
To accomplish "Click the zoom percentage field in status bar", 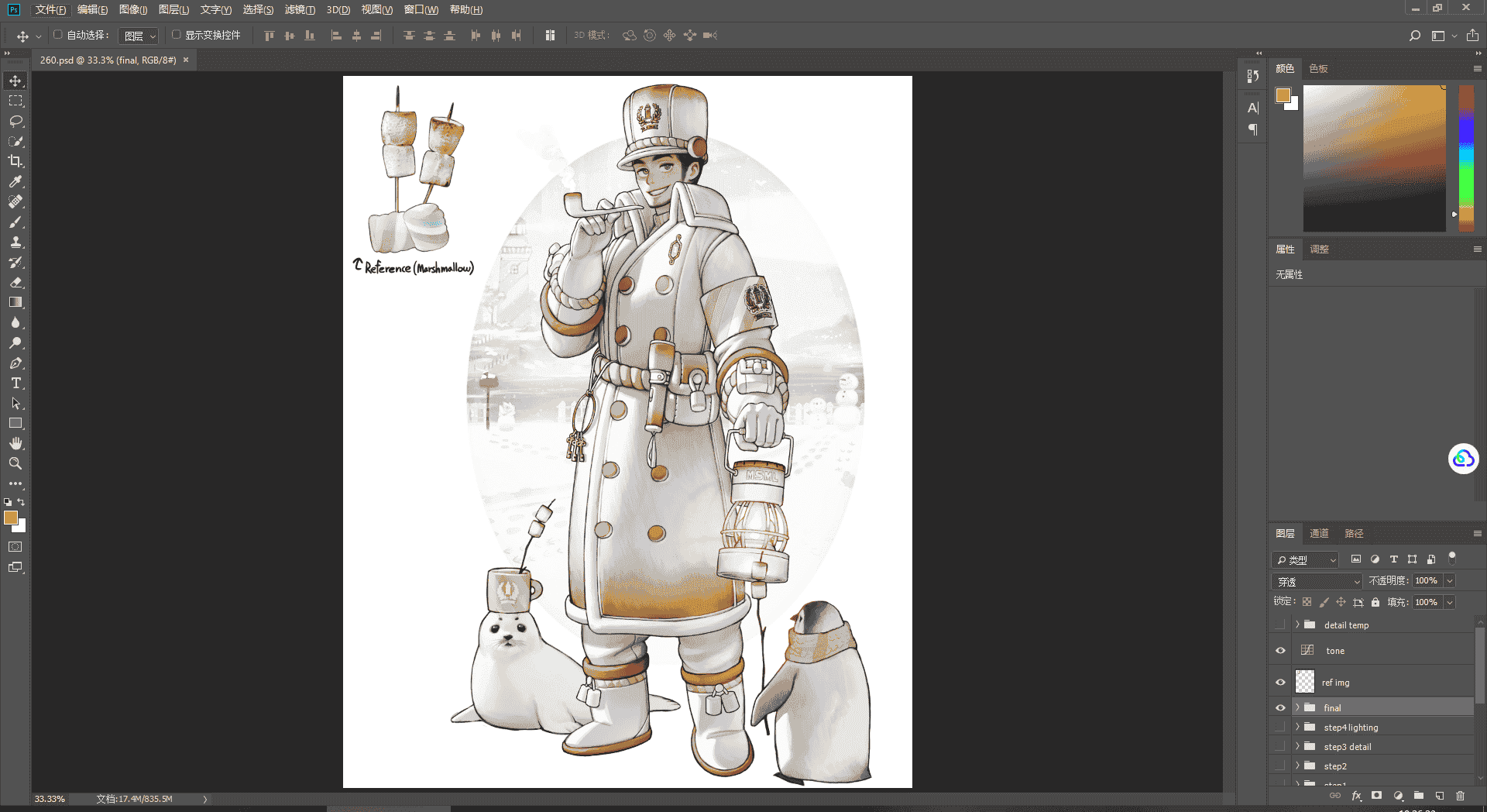I will tap(50, 799).
